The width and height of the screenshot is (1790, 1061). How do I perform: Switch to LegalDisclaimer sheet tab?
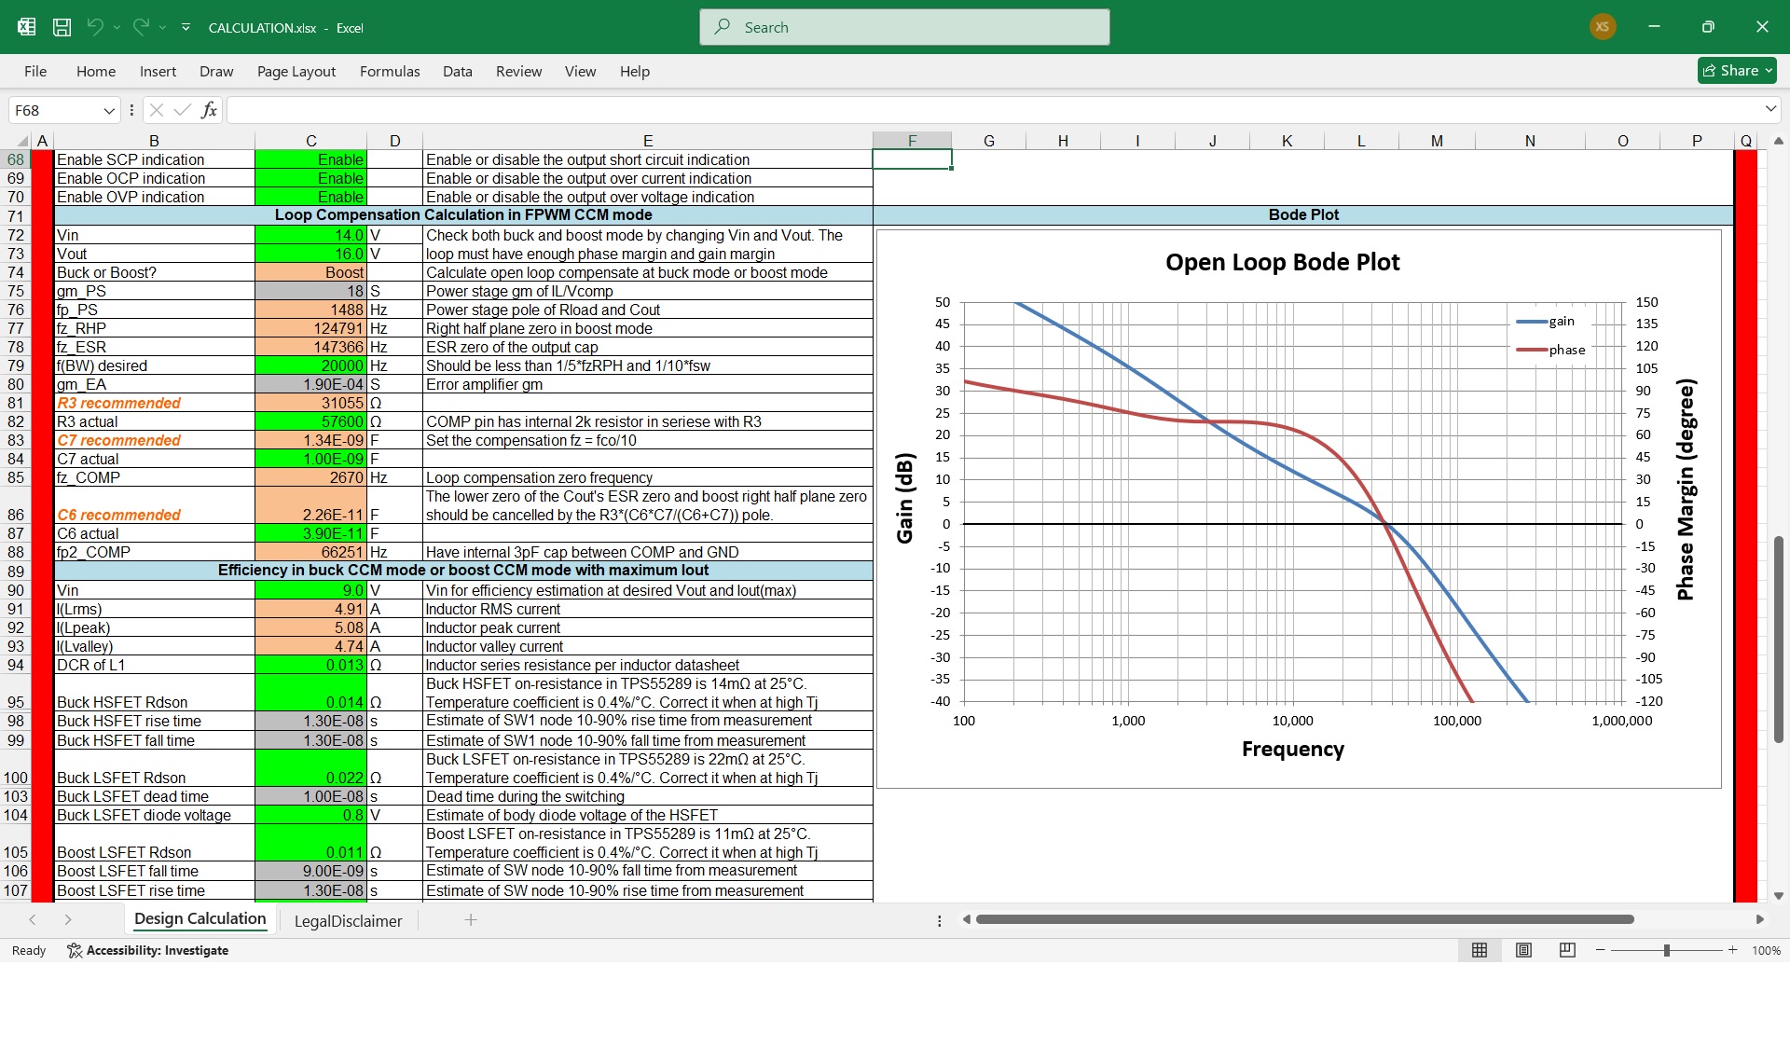pyautogui.click(x=348, y=921)
